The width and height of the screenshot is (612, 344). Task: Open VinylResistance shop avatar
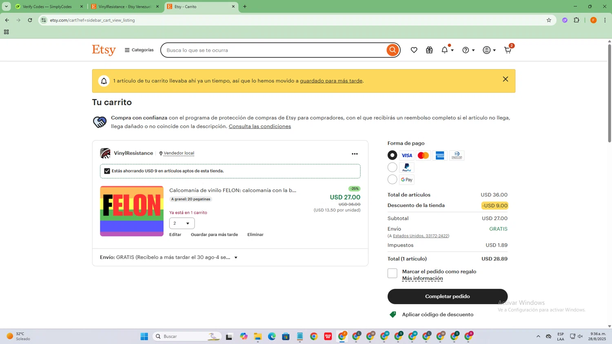(x=105, y=153)
